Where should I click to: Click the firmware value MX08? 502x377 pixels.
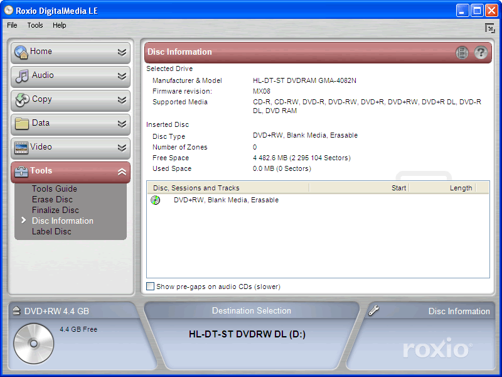click(262, 91)
